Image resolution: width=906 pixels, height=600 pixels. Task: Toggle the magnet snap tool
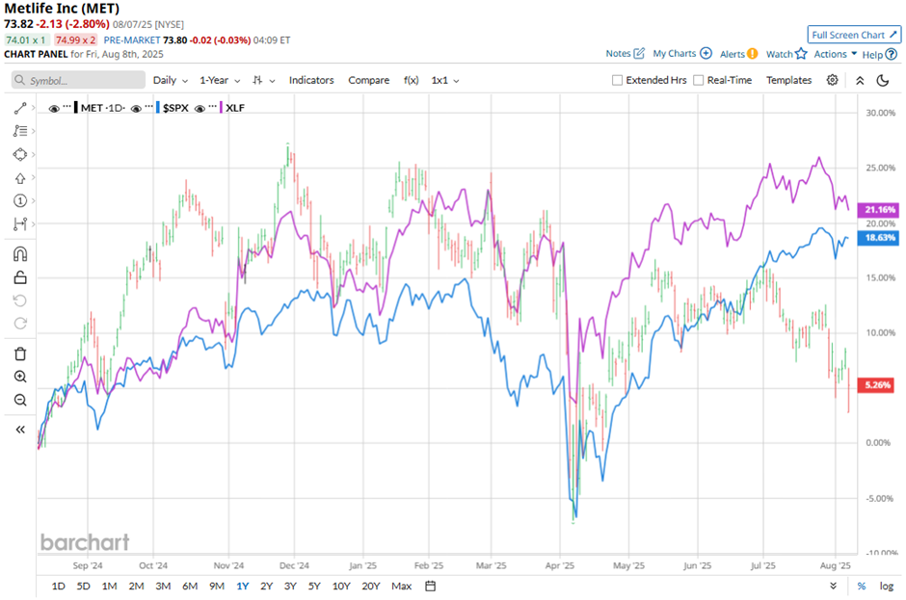pos(20,254)
